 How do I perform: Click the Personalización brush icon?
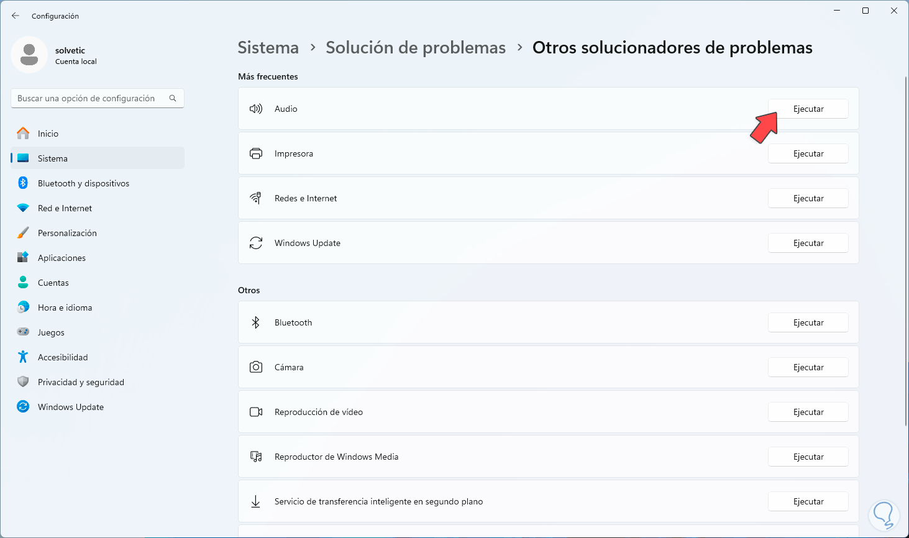pyautogui.click(x=23, y=233)
